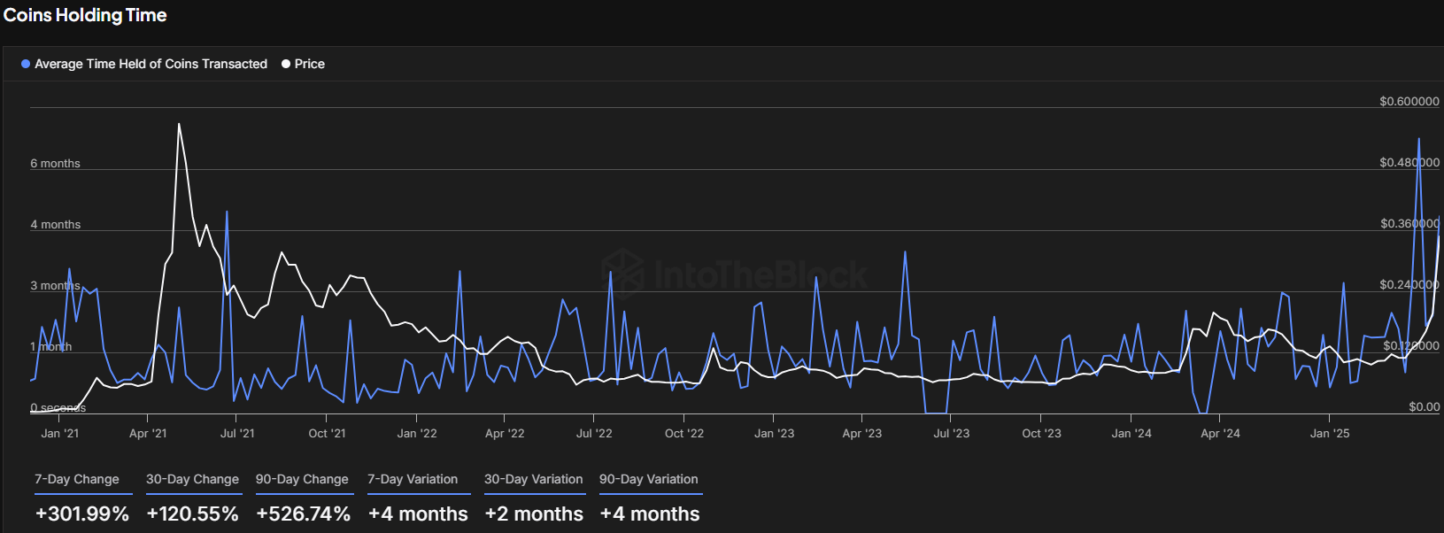1444x533 pixels.
Task: Select the 90-Day Variation stat label
Action: (649, 479)
